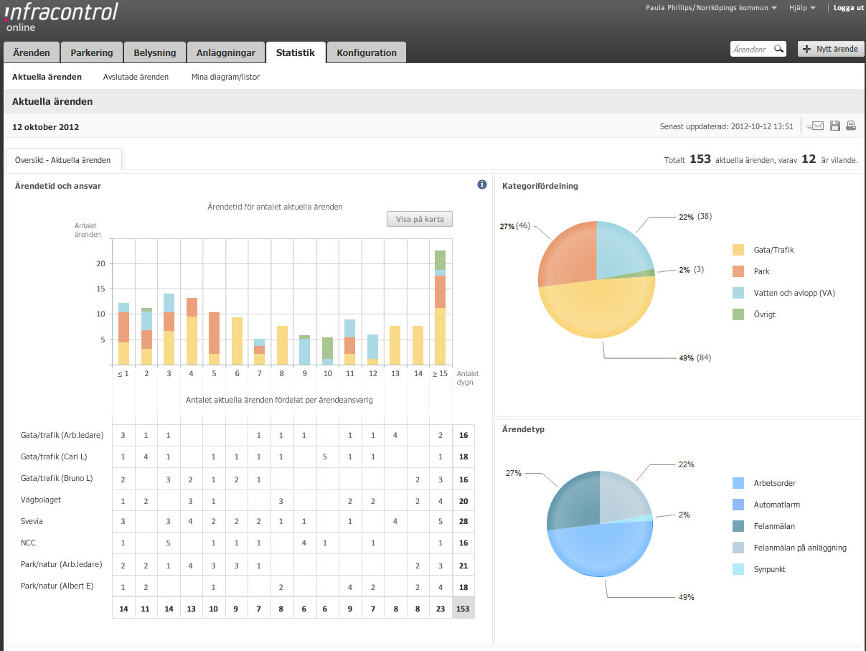Click the Logga ut link
The height and width of the screenshot is (651, 866).
click(848, 8)
